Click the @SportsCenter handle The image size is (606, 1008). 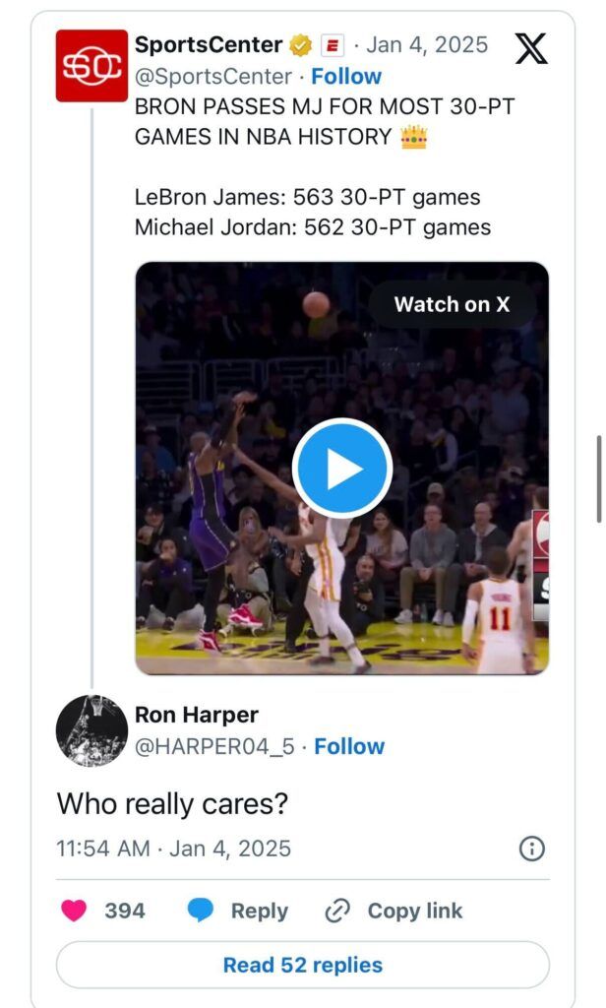(213, 76)
